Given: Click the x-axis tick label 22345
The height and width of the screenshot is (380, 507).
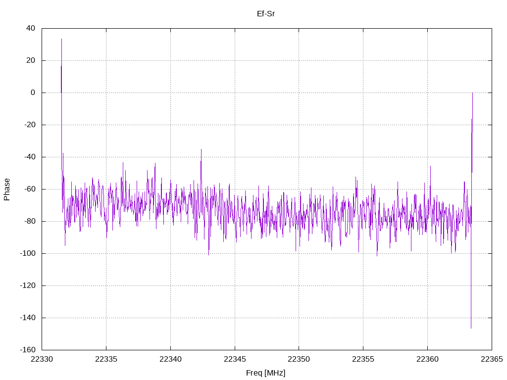Looking at the screenshot, I should 235,359.
